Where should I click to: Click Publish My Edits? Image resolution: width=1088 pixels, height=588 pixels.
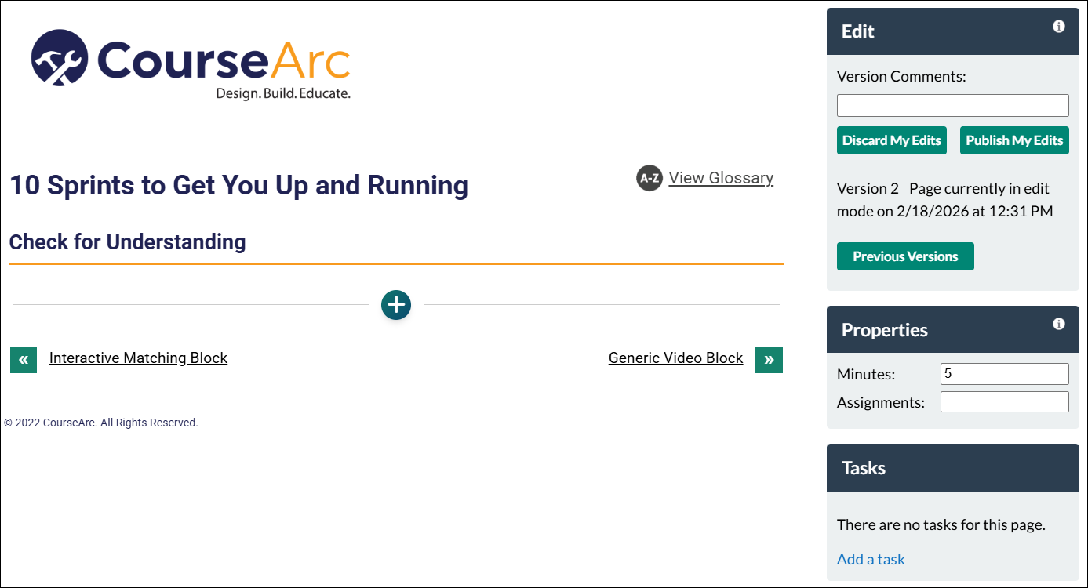click(1014, 140)
